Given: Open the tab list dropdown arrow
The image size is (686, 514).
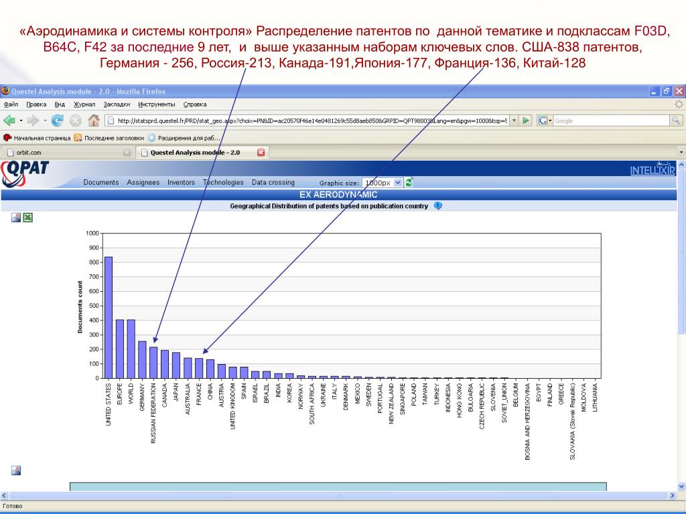Looking at the screenshot, I should (x=681, y=152).
